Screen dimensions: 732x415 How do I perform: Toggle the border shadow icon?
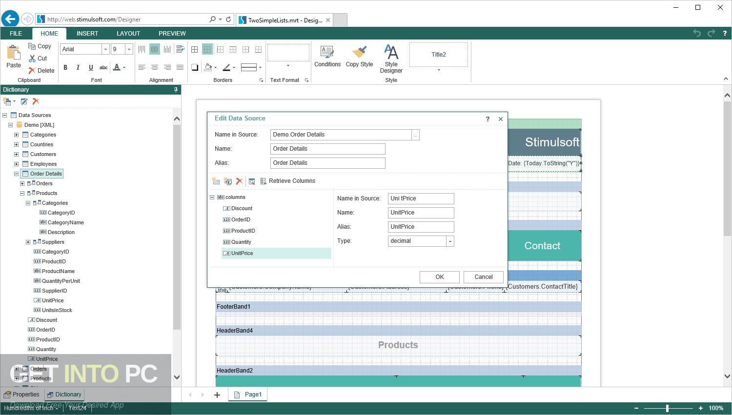click(x=195, y=67)
